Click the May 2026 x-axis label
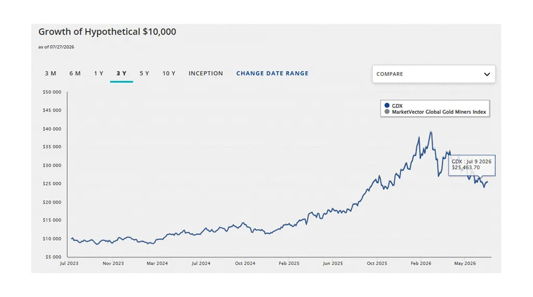 [x=465, y=263]
